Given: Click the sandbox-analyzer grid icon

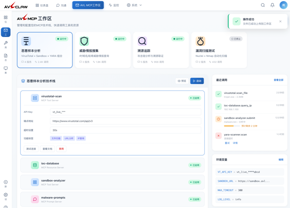Looking at the screenshot, I should click(34, 182).
